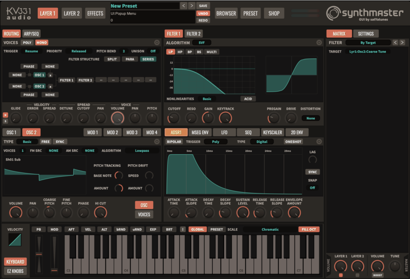Open FM SRC NONE dropdown
Viewport: 410px width, 279px height.
(x=54, y=150)
